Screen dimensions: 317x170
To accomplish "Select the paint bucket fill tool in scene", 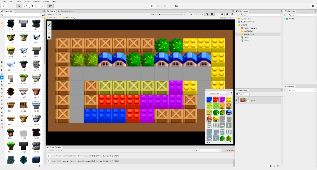I will click(x=49, y=37).
